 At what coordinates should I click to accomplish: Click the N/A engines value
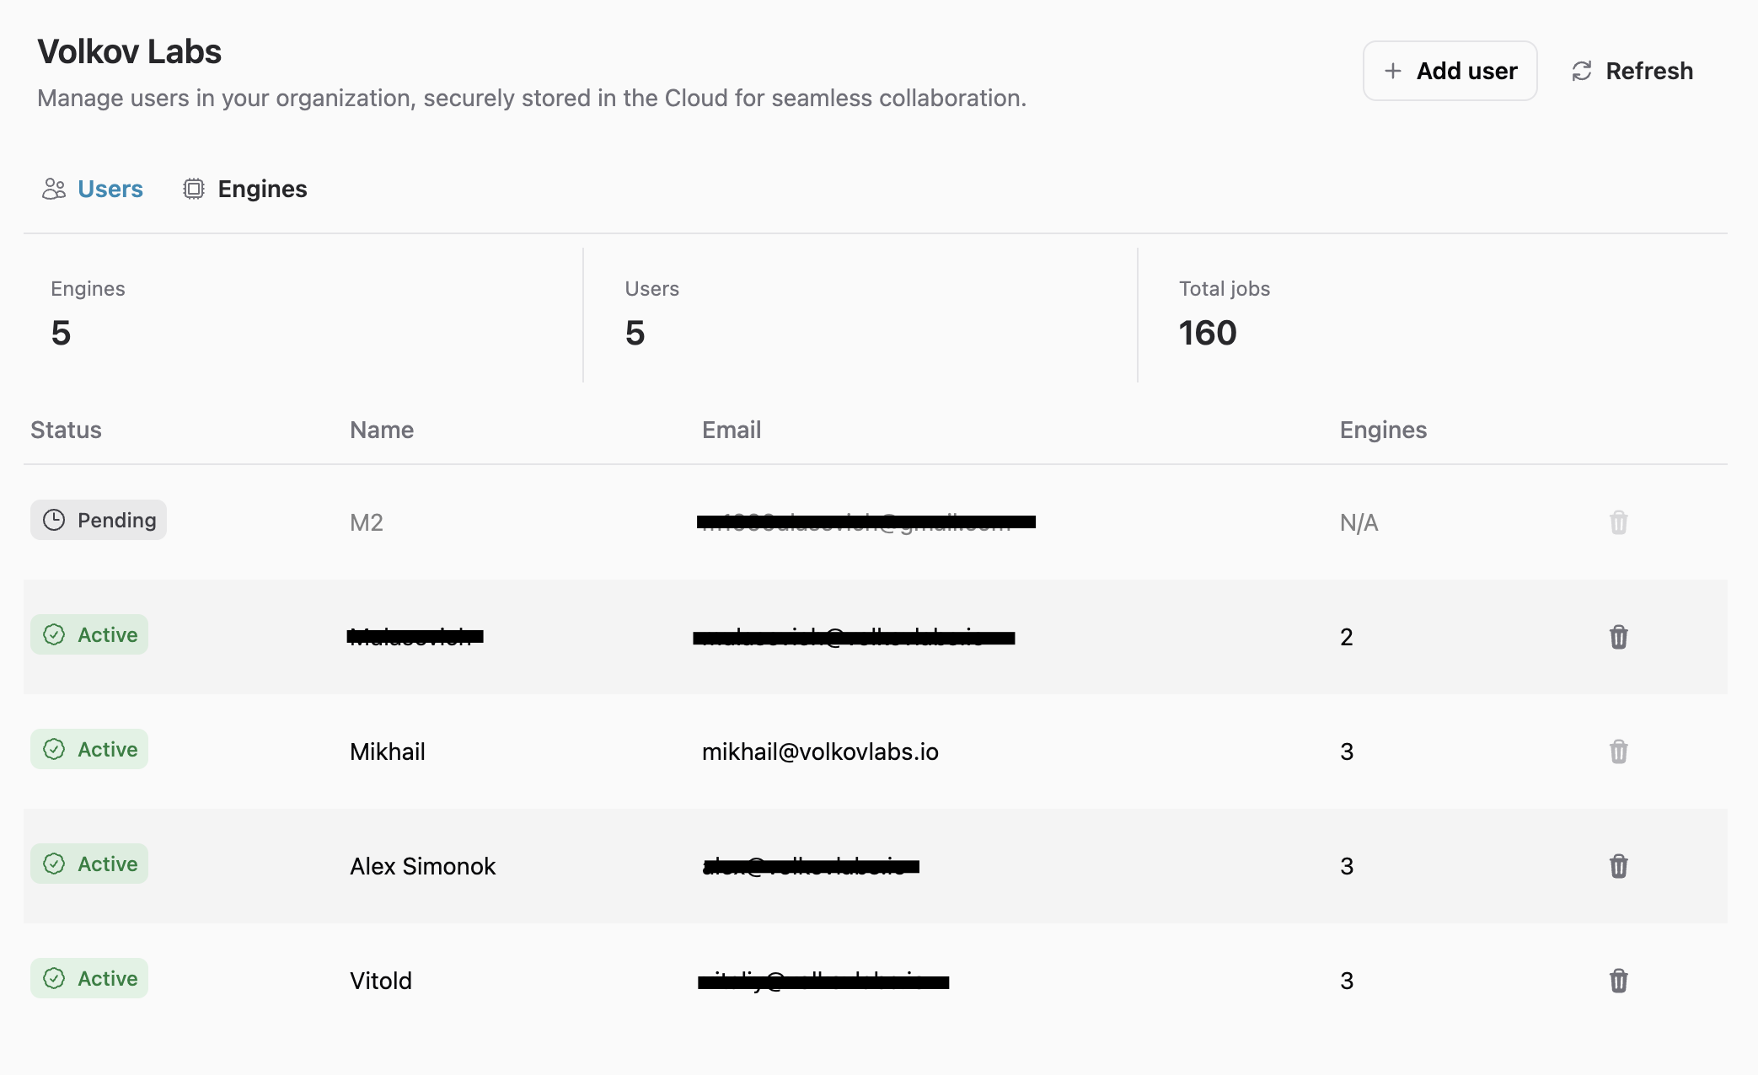pyautogui.click(x=1359, y=522)
